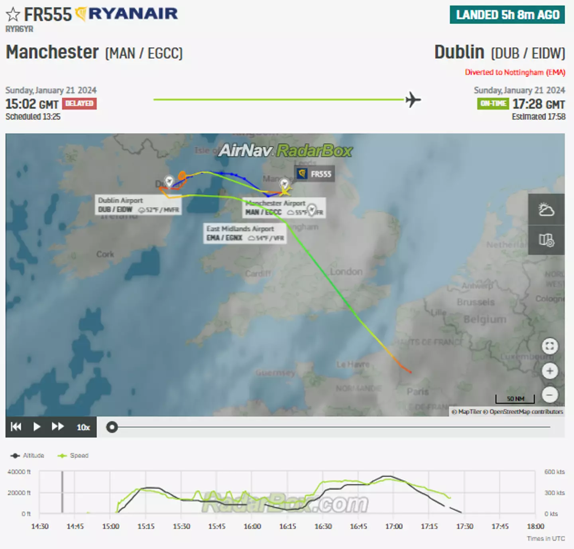Image resolution: width=574 pixels, height=549 pixels.
Task: Click the Ryanair airline logo
Action: (127, 14)
